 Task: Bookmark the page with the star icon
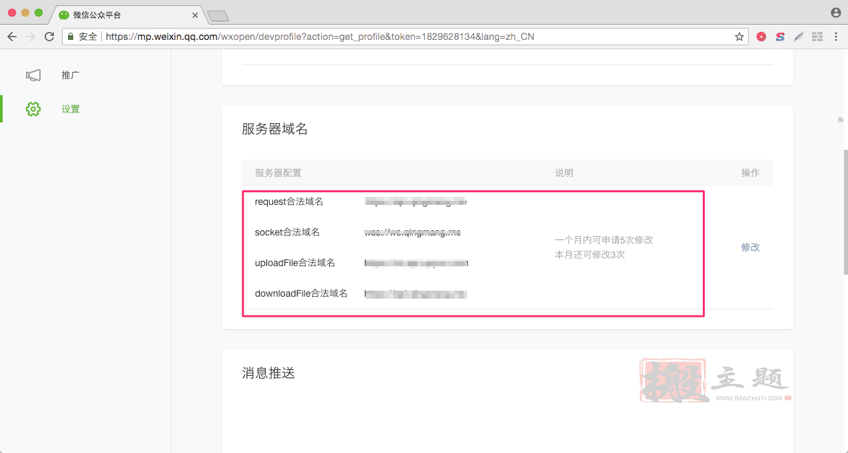point(739,37)
